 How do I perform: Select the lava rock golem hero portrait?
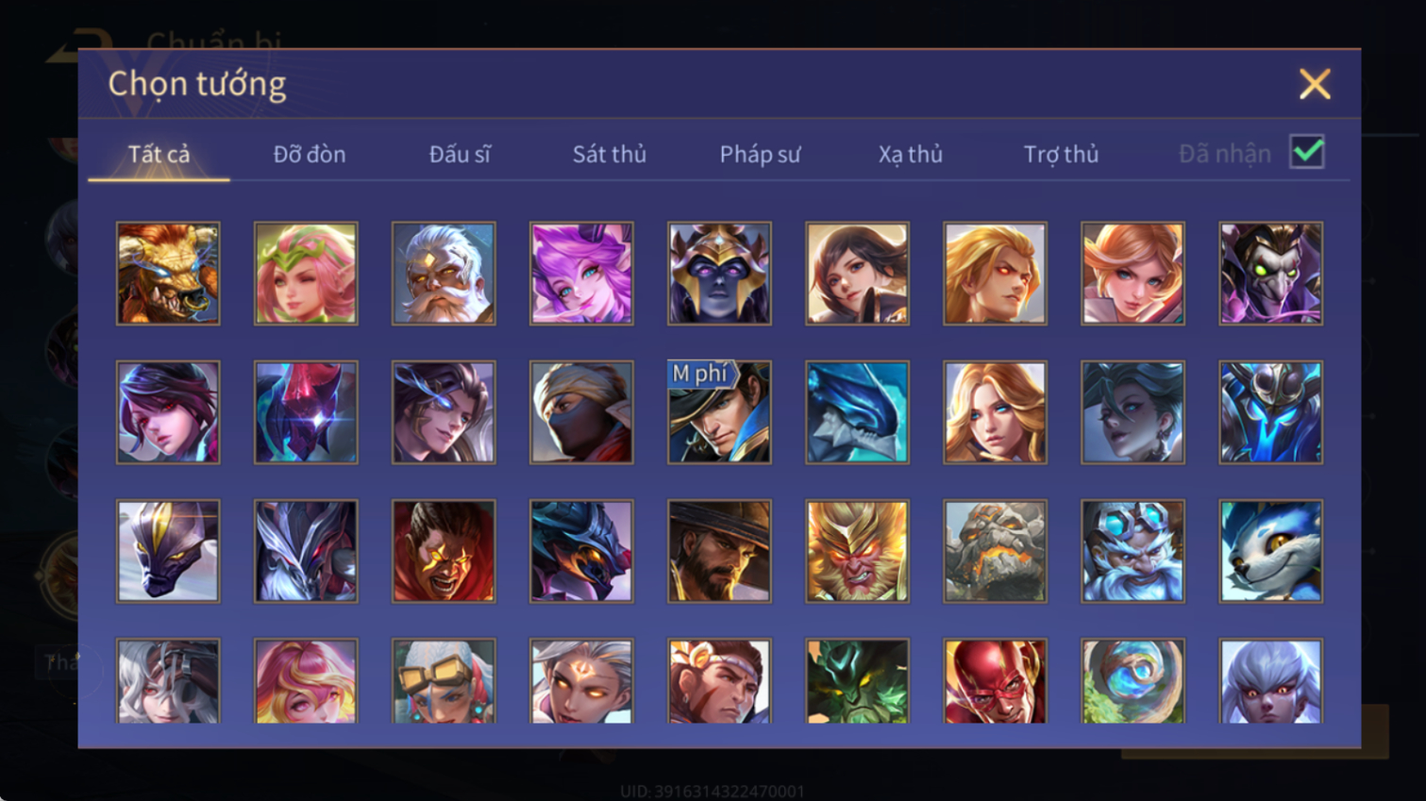(x=995, y=551)
